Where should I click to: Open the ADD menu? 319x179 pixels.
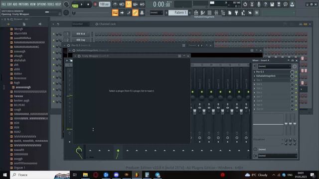[x=15, y=4]
